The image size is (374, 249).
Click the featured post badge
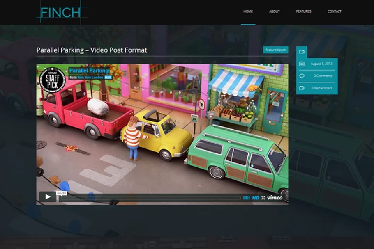coord(275,50)
